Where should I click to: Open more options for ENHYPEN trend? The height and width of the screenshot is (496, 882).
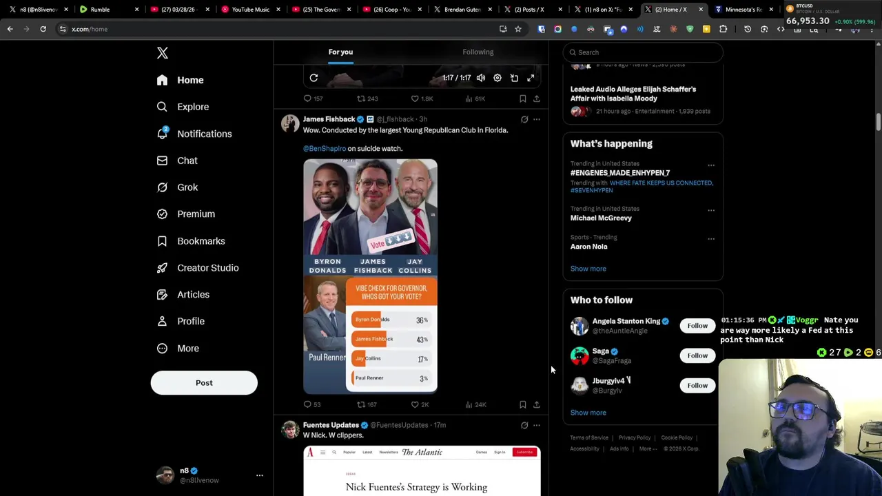coord(711,165)
